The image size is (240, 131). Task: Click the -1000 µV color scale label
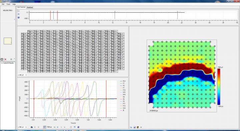pyautogui.click(x=220, y=106)
